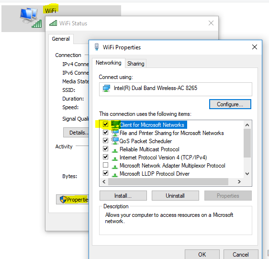Click the Client for Microsoft Networks icon
Screen dimensions: 269x259
(x=115, y=124)
